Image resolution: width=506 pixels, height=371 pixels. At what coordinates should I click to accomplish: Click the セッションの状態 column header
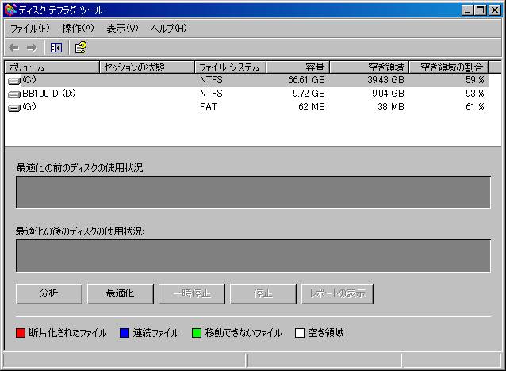(147, 67)
